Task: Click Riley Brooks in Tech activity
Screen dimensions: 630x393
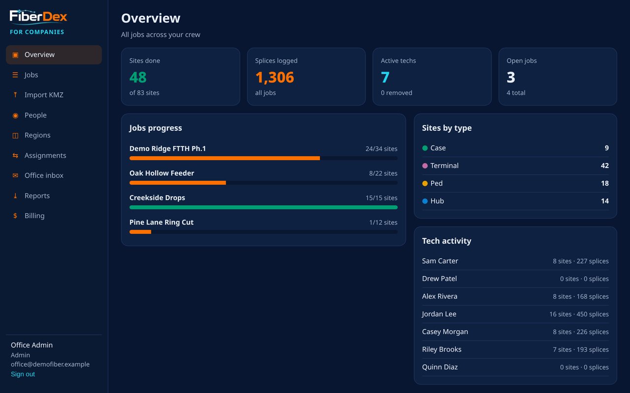Action: point(442,350)
